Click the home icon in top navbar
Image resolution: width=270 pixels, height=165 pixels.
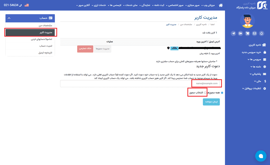pyautogui.click(x=221, y=5)
